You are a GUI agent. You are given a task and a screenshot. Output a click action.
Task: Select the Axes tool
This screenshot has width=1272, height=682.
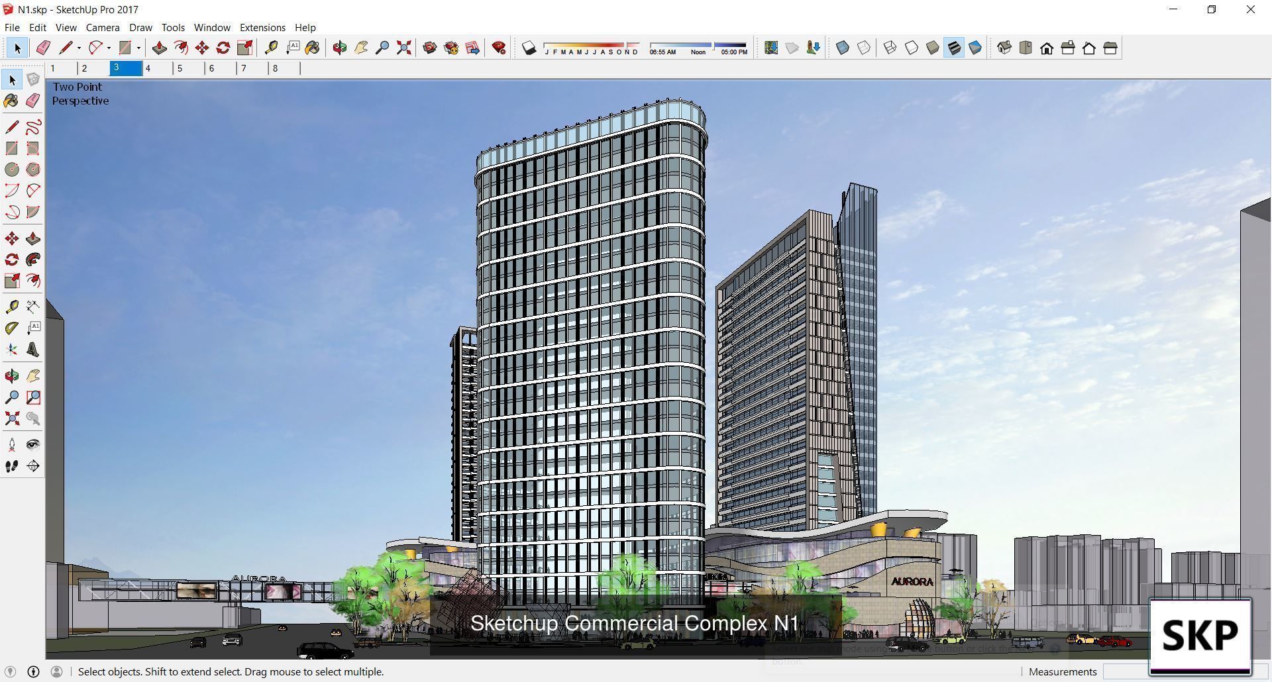12,350
